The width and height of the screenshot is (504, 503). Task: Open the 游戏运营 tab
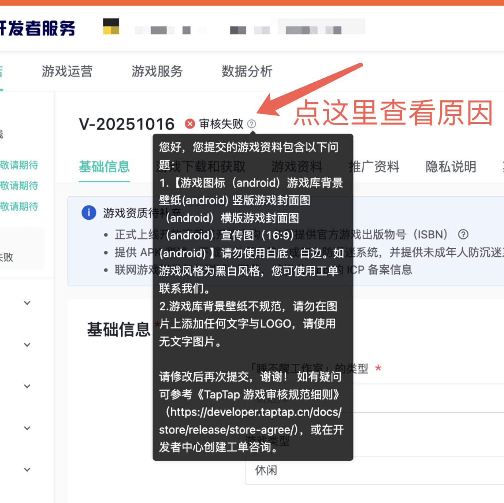(x=67, y=72)
